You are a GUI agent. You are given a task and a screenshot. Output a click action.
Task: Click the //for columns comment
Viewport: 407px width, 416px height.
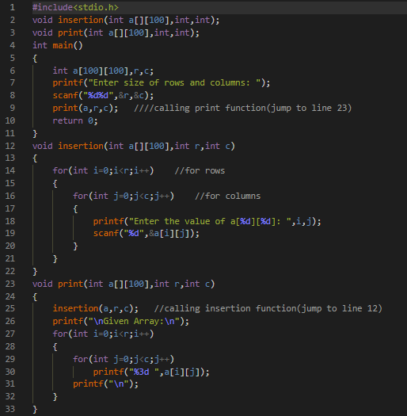[x=228, y=196]
